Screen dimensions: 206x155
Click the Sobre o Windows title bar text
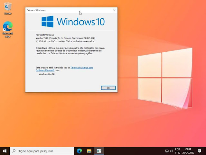(36, 10)
